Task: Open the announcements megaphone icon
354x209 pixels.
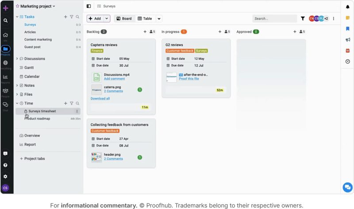Action: (348, 40)
